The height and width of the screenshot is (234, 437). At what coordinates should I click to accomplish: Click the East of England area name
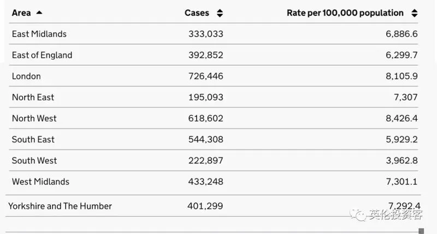point(42,55)
